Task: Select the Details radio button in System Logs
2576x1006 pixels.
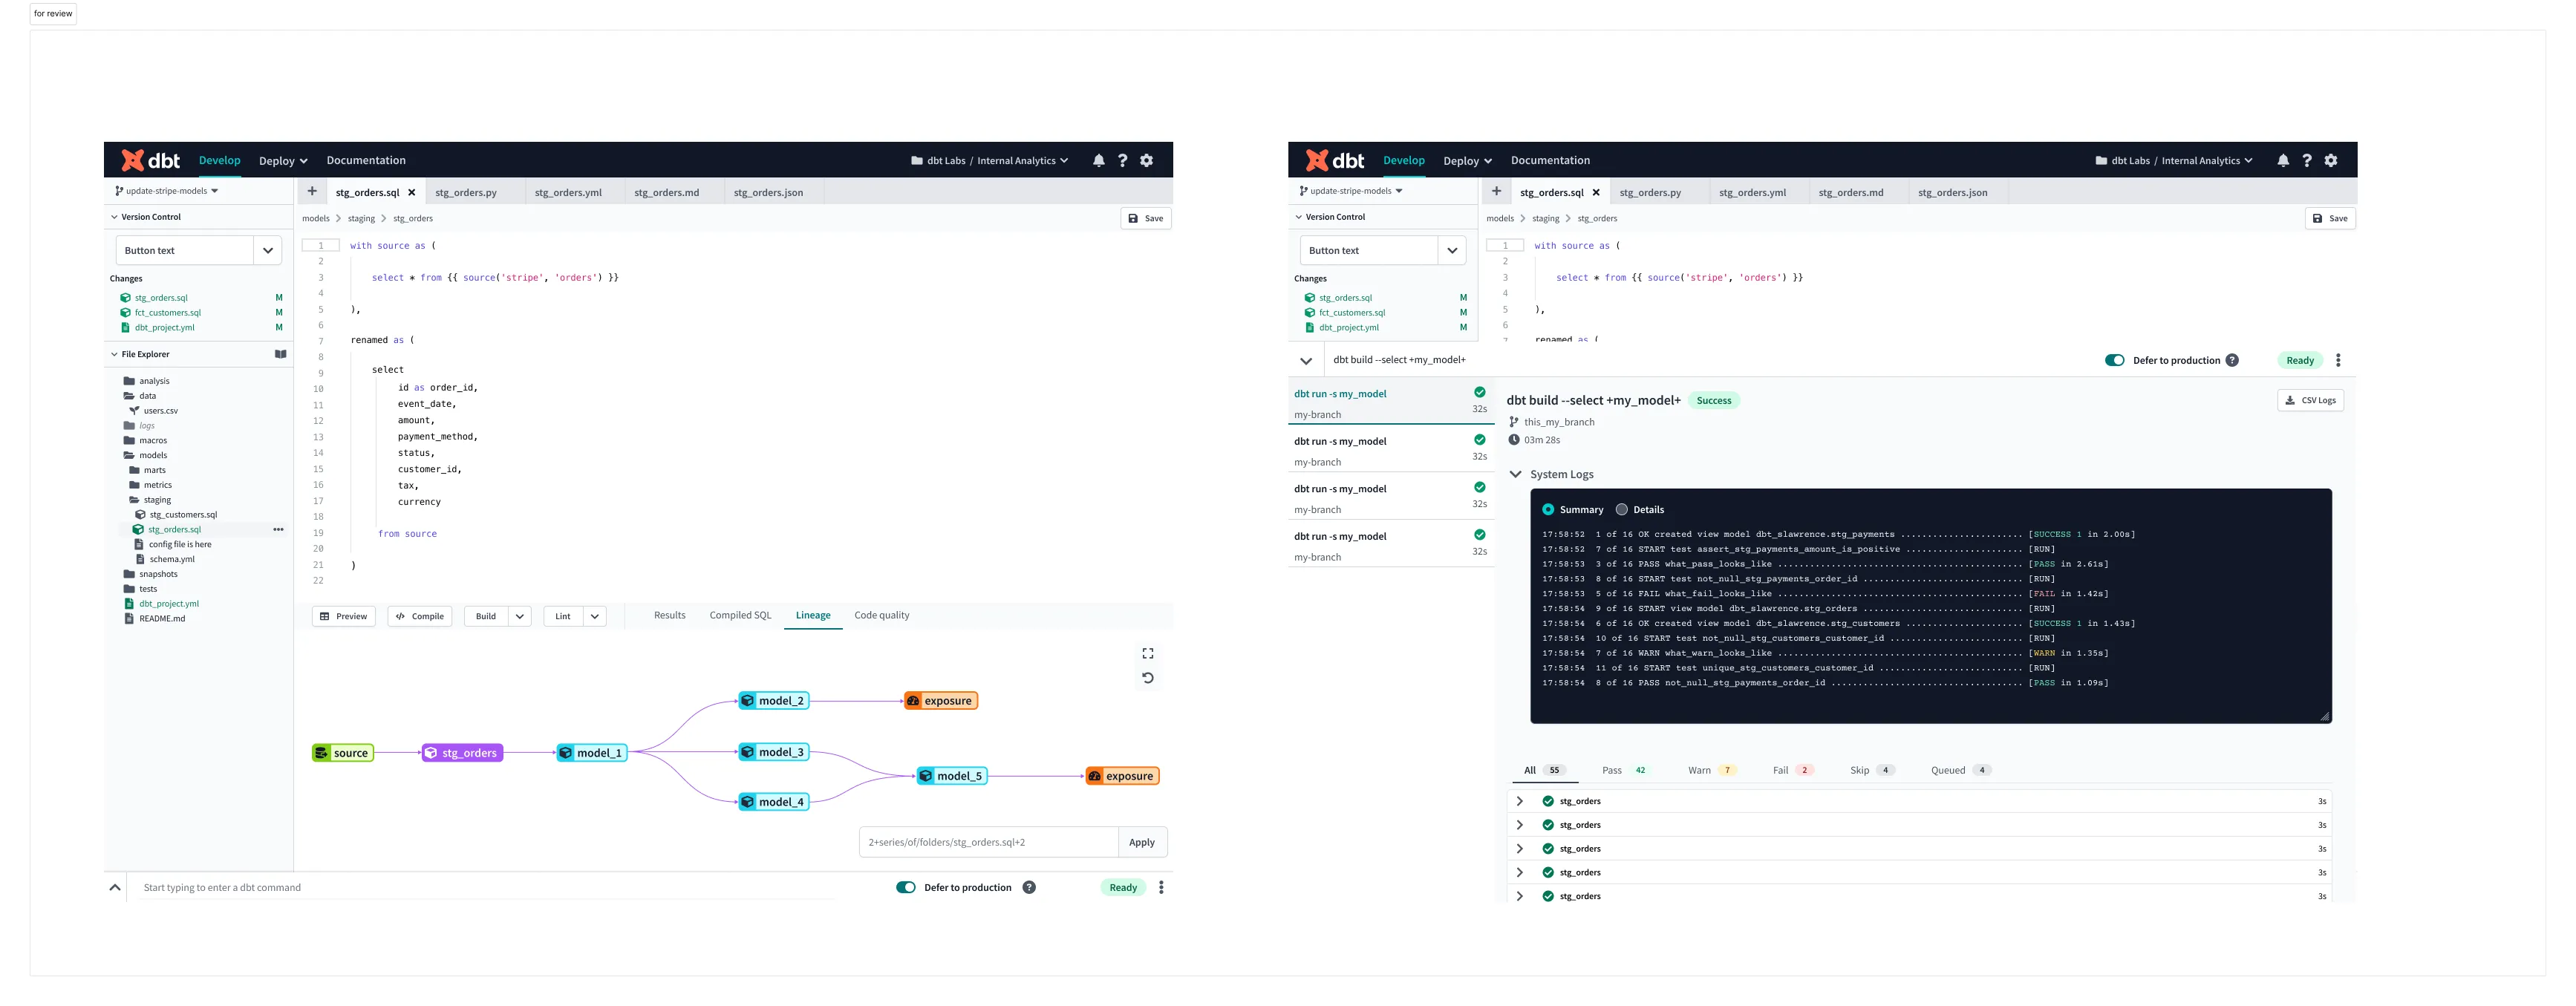Action: (x=1621, y=509)
